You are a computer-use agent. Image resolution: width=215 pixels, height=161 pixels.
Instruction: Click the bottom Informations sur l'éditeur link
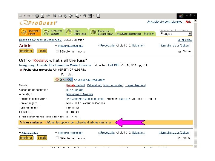click(174, 132)
